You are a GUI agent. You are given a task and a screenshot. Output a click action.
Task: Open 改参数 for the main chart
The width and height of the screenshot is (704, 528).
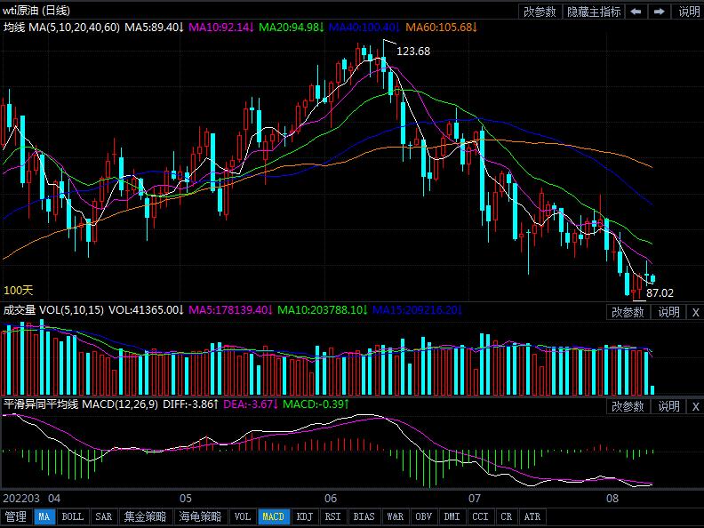pyautogui.click(x=540, y=12)
